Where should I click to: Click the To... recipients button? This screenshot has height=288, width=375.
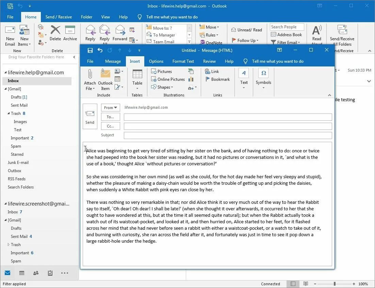pos(110,117)
